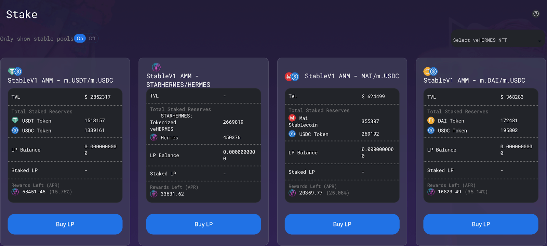This screenshot has width=547, height=246.
Task: Click 'StableV1 AMM - m.USDT/m.USDC' title
Action: [61, 81]
